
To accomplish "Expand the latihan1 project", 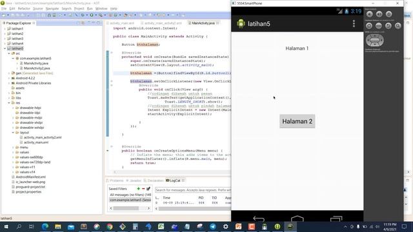I will point(5,28).
